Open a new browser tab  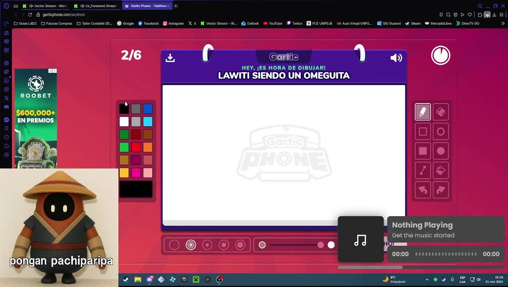176,6
